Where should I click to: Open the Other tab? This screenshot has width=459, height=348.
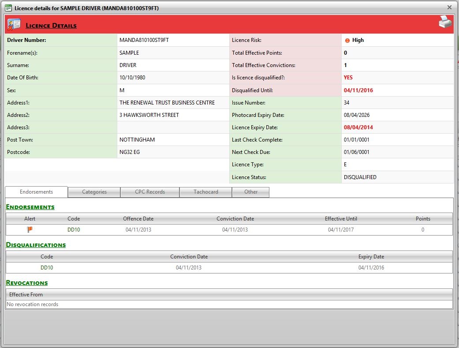[x=251, y=192]
